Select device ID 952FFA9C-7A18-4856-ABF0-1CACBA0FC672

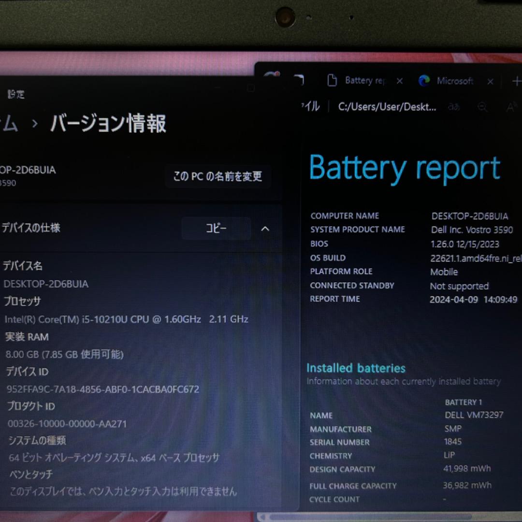point(103,389)
